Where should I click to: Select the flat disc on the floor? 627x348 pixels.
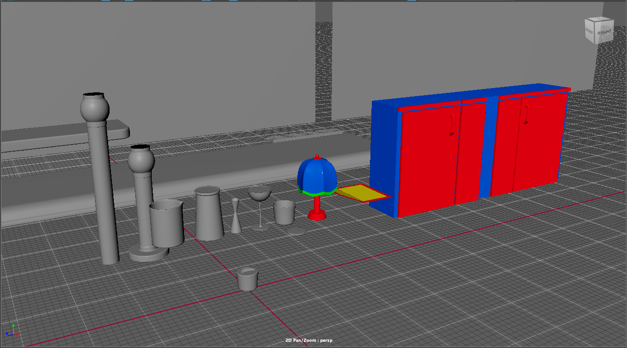pos(297,231)
